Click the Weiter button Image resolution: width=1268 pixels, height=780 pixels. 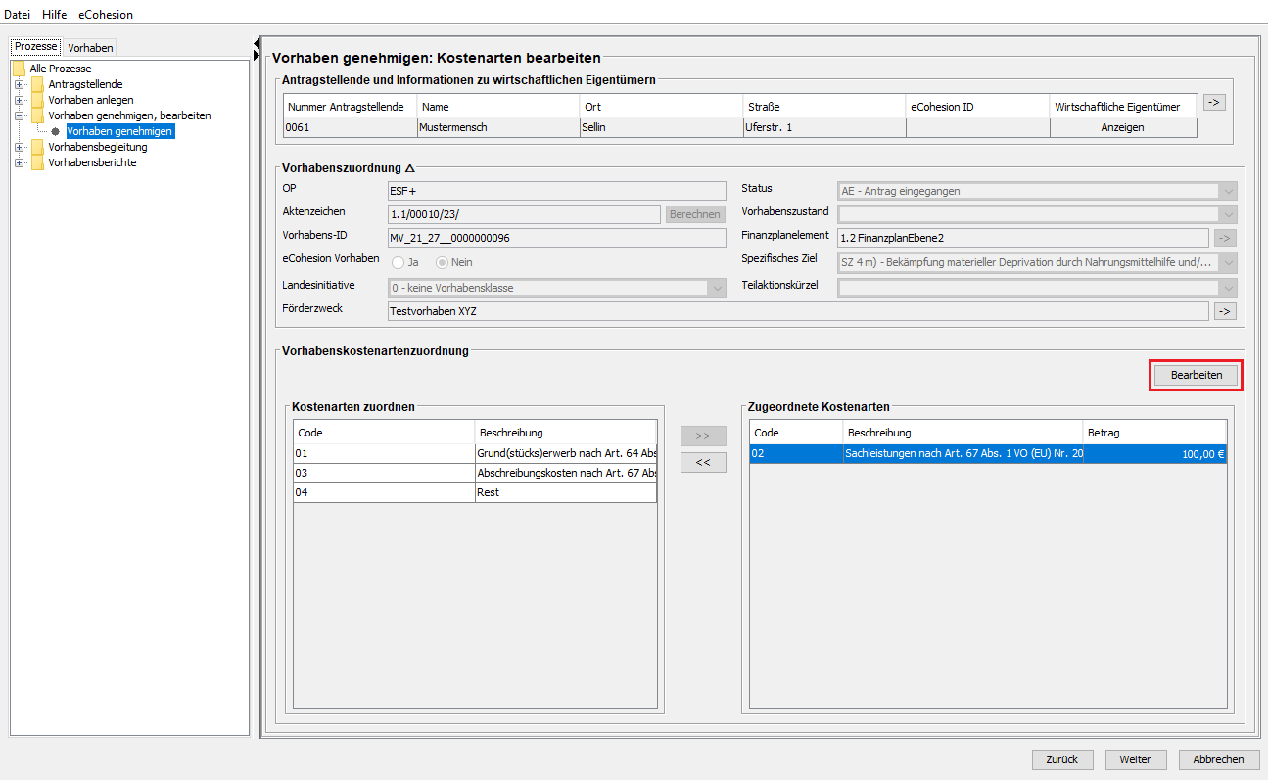tap(1136, 759)
